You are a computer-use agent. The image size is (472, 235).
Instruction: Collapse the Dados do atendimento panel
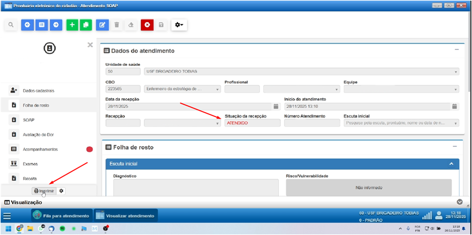tap(456, 50)
